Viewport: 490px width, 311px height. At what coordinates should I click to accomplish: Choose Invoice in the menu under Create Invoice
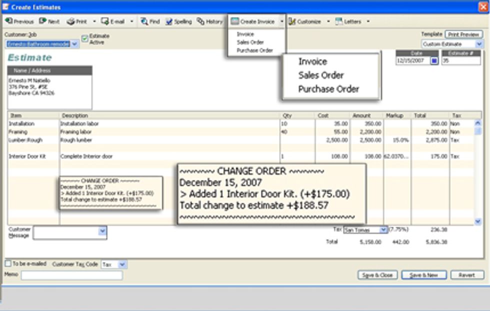(x=245, y=34)
